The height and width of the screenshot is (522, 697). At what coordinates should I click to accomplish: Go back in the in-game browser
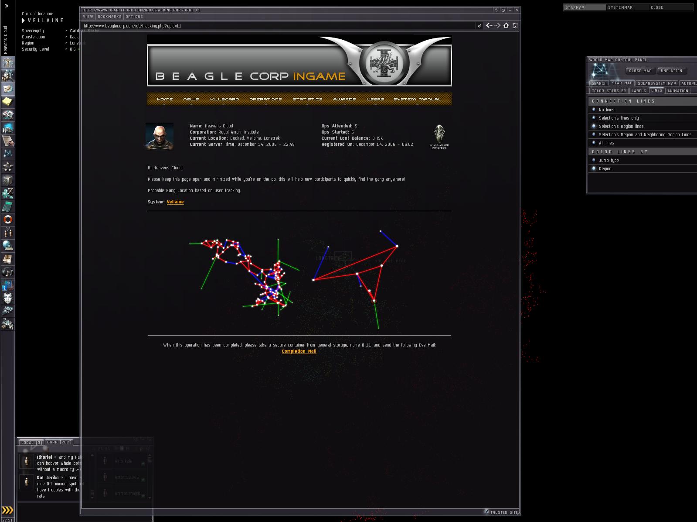coord(489,26)
